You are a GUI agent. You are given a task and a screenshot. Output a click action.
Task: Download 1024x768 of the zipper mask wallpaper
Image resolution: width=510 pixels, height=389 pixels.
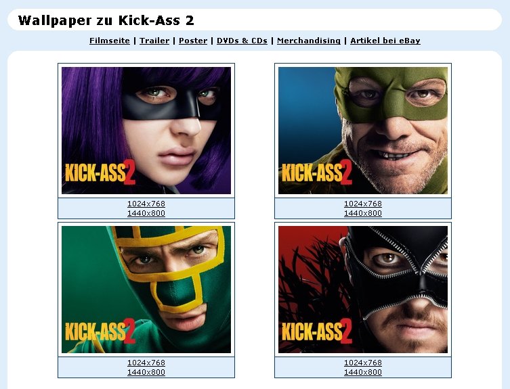(362, 363)
